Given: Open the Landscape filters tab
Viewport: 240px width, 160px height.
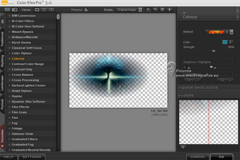Looking at the screenshot, I should click(2, 83).
